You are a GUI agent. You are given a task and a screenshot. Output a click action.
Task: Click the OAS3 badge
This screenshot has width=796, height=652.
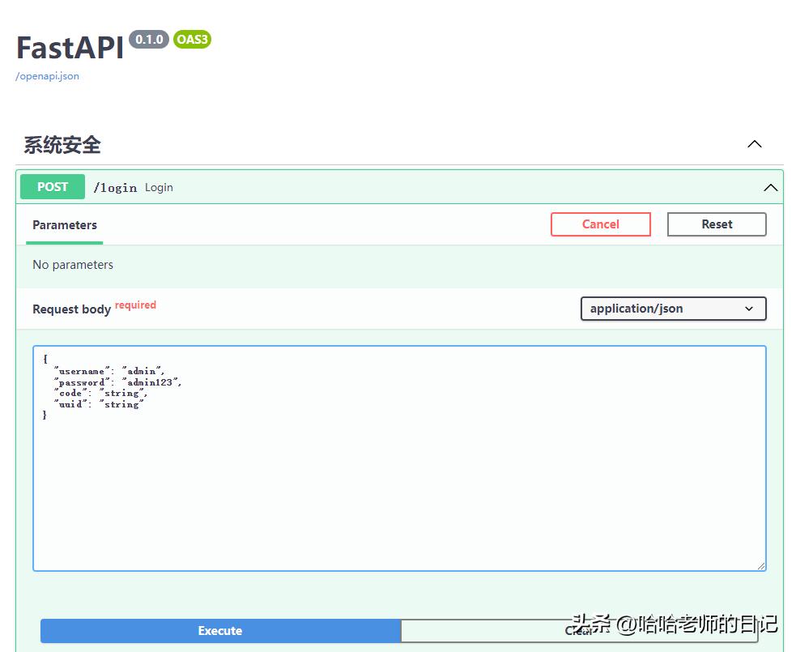tap(192, 40)
